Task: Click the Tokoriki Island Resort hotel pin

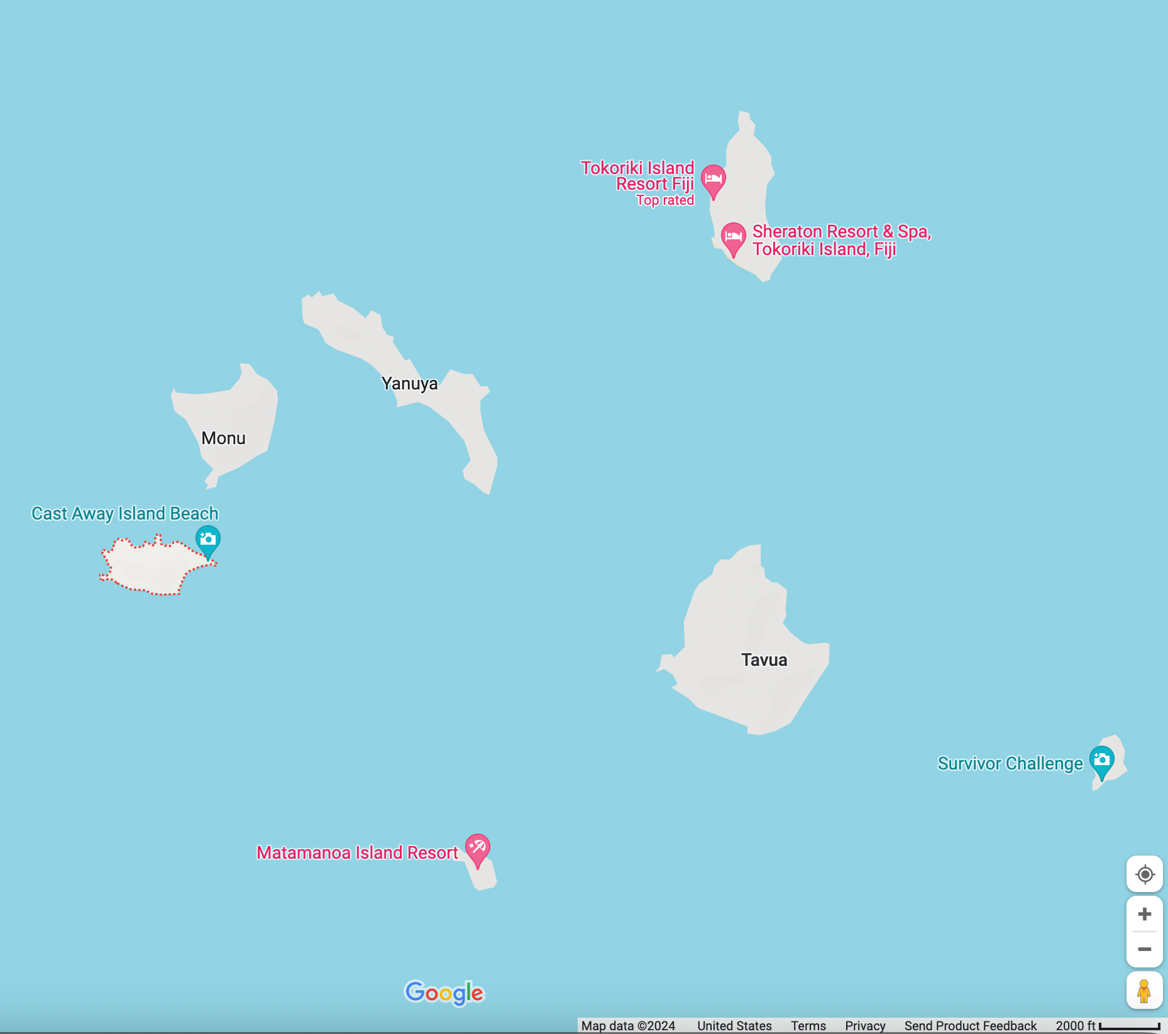Action: 713,181
